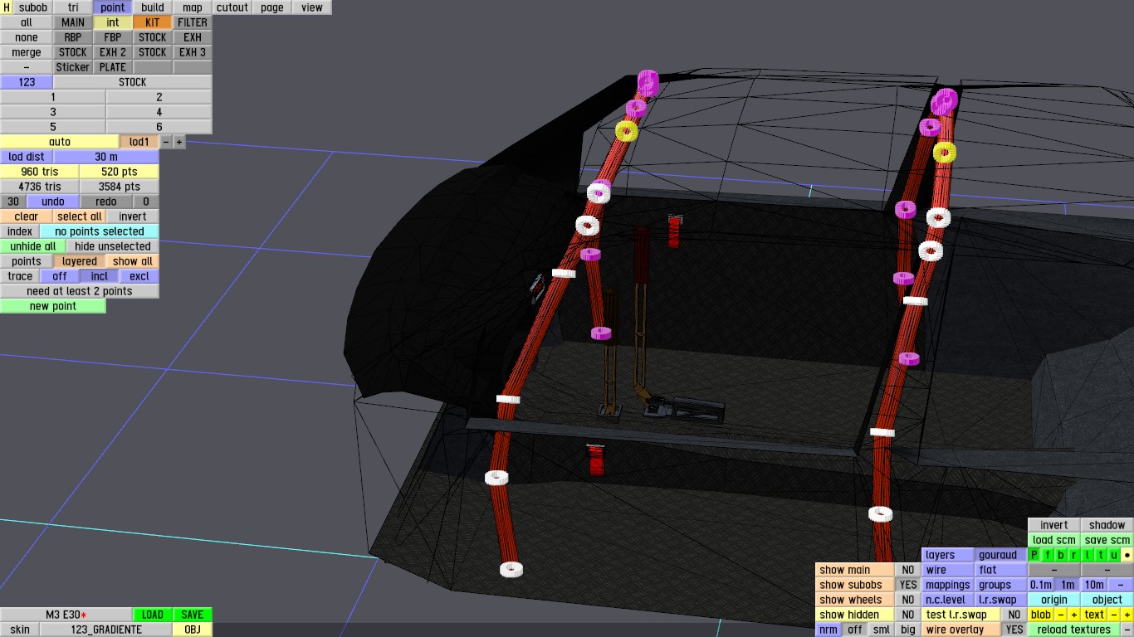The image size is (1134, 637).
Task: Open the page mode tab
Action: [x=272, y=7]
